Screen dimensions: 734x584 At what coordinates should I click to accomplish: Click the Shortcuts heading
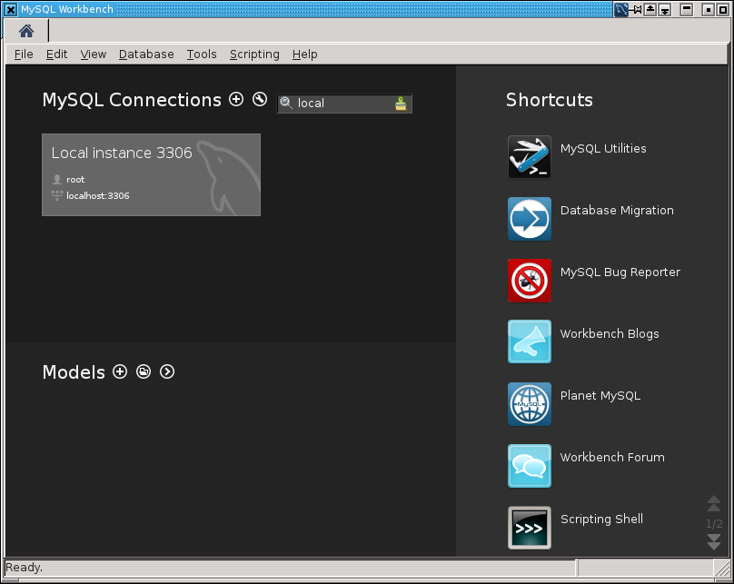click(549, 100)
